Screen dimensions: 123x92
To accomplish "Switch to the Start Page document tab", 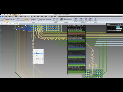I will (4, 24).
